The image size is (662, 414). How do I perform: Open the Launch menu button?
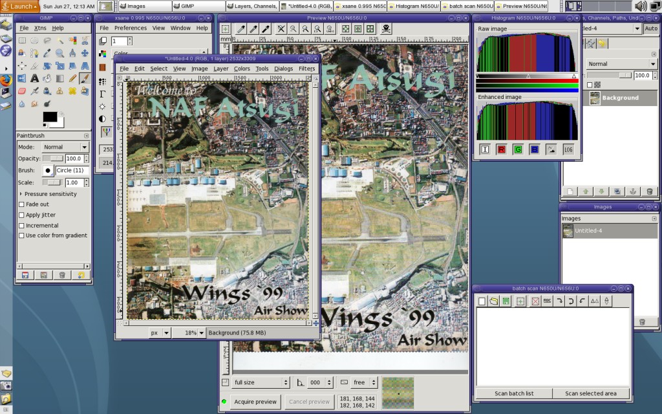tap(19, 6)
